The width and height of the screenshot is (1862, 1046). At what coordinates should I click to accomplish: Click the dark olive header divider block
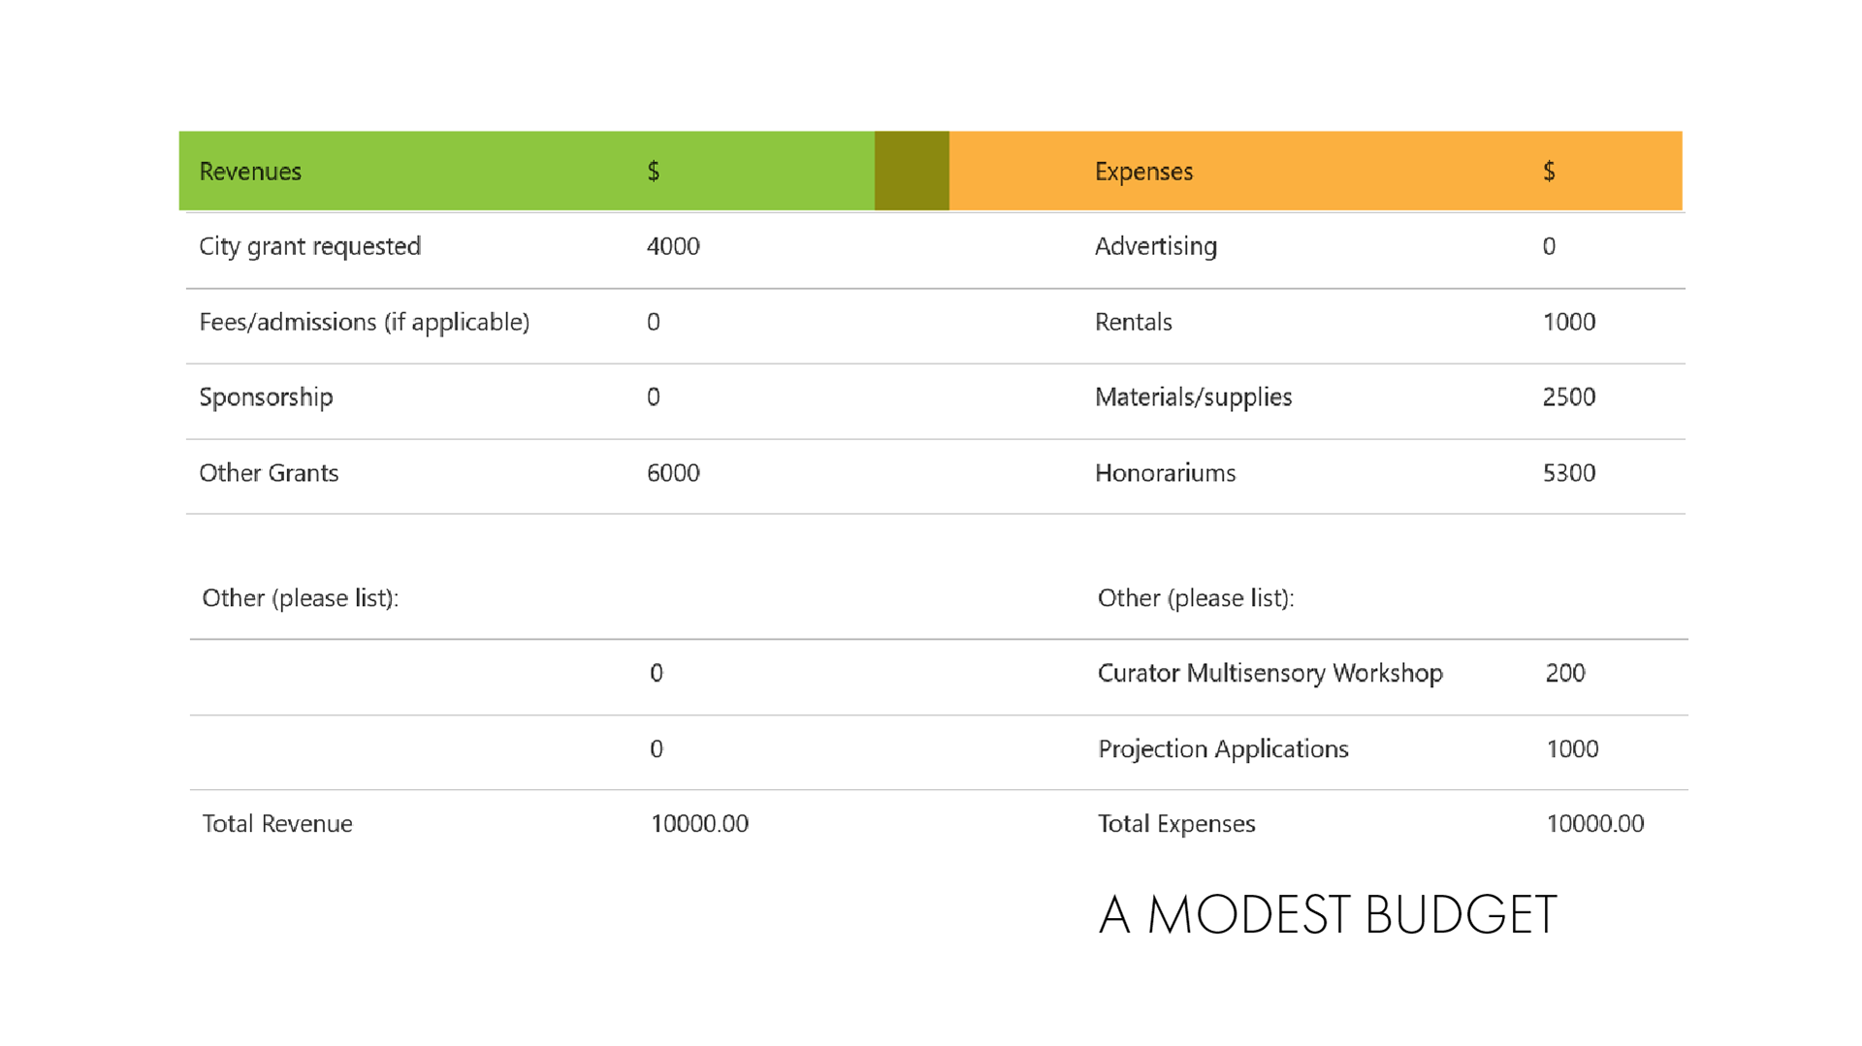coord(912,171)
